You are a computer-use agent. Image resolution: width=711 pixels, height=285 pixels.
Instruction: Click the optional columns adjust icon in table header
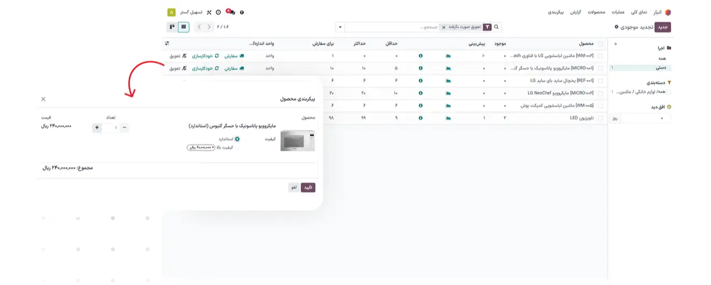pos(167,43)
